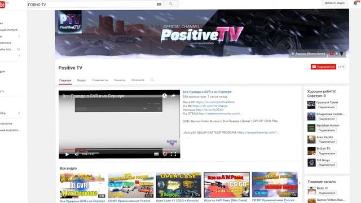Image resolution: width=361 pixels, height=203 pixels.
Task: Subscribe to Грозный Гром
Action: (327, 107)
